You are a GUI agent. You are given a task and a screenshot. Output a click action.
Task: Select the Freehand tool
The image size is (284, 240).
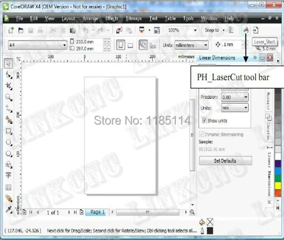click(x=9, y=109)
